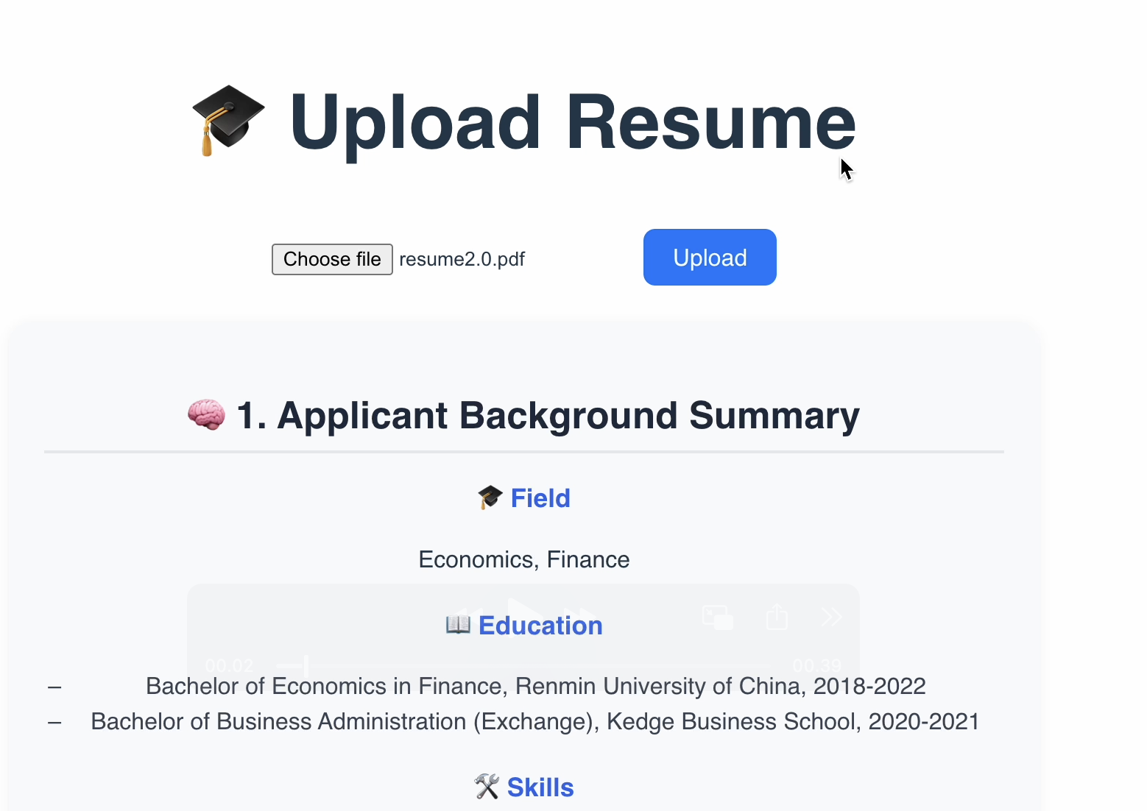Click the Upload button
This screenshot has width=1147, height=811.
point(709,258)
